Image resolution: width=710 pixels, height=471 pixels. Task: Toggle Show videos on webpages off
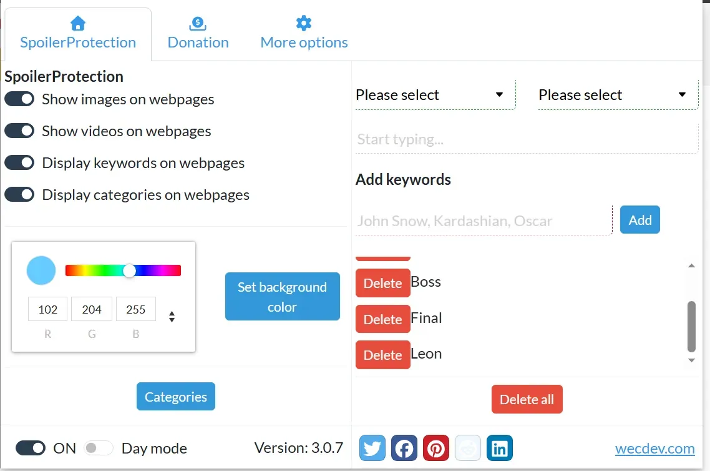pyautogui.click(x=19, y=131)
